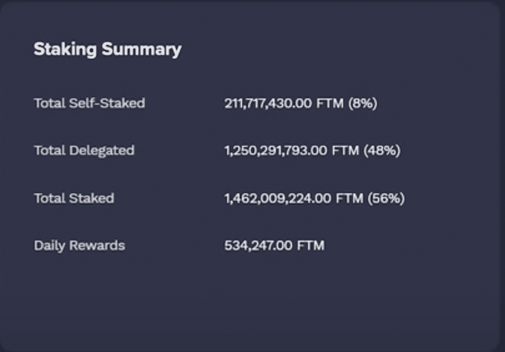Click the (8%) self-staked percentage

[x=363, y=103]
